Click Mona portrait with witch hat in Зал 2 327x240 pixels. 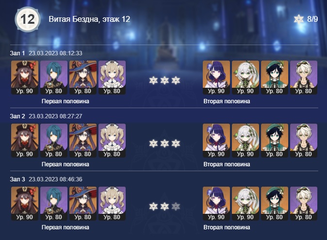(83, 141)
